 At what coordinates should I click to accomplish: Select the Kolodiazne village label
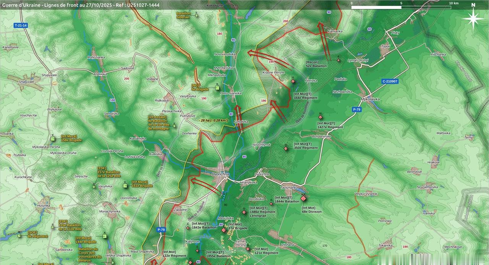(x=215, y=6)
